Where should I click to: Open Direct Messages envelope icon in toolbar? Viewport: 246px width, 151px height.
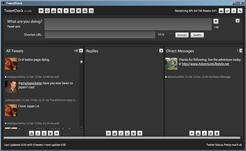[x=72, y=11]
